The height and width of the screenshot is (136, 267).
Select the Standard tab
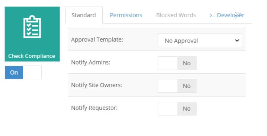point(84,15)
